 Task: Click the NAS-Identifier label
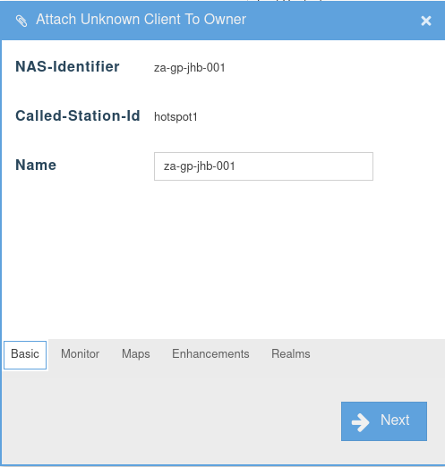pos(67,66)
